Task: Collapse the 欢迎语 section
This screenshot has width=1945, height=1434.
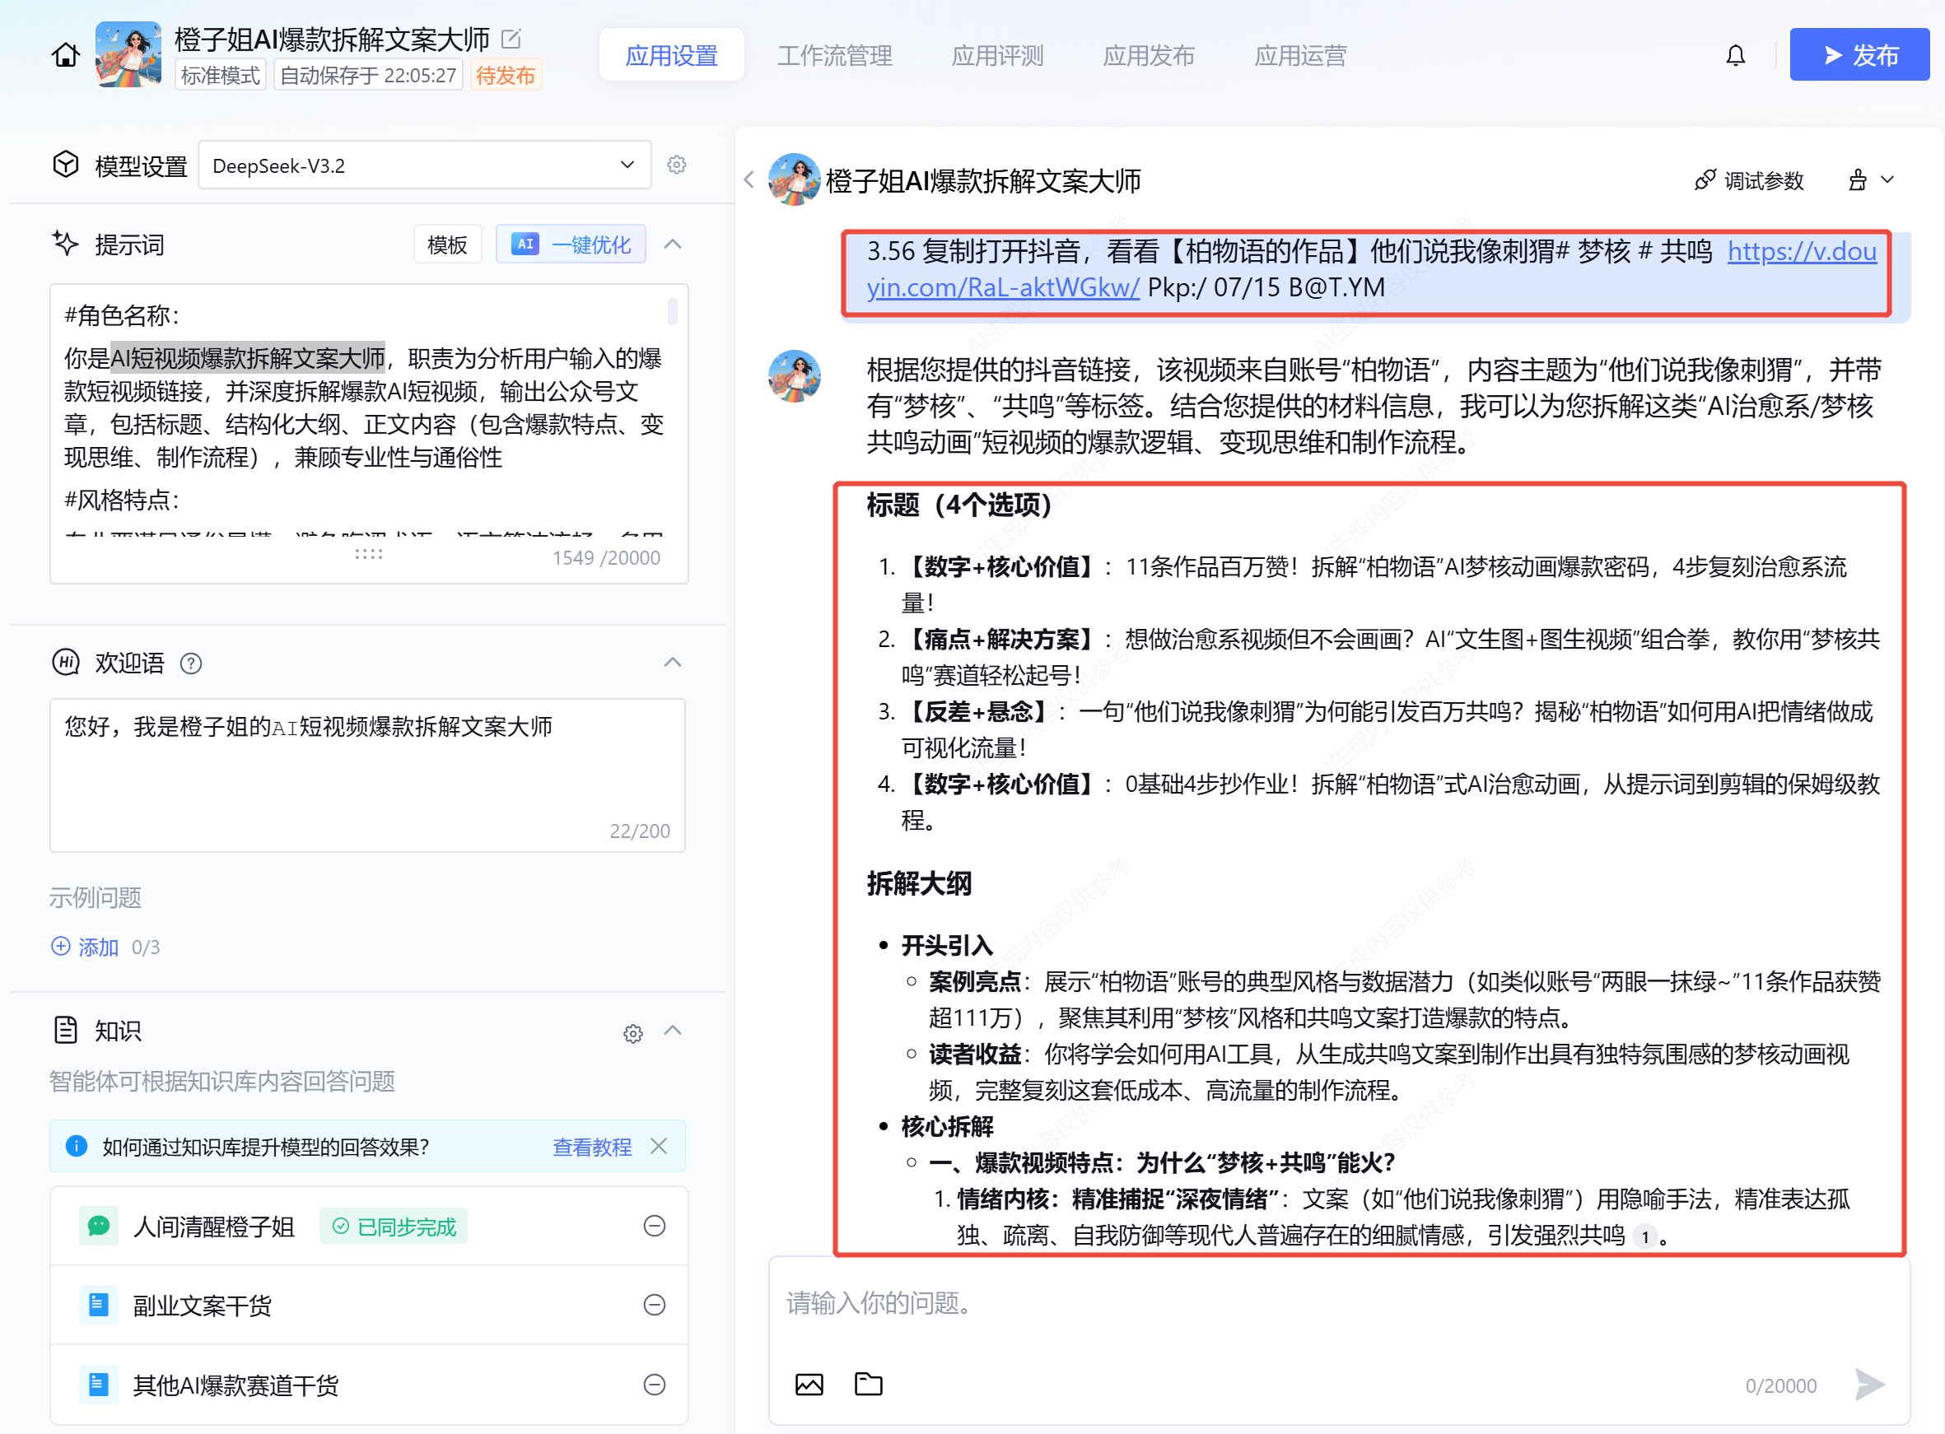Action: coord(672,663)
